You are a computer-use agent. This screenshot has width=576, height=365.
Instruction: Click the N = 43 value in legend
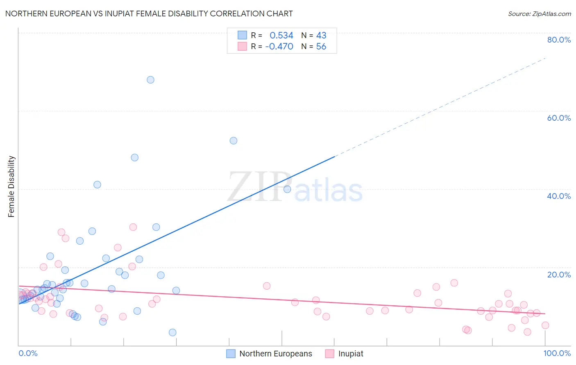(314, 35)
